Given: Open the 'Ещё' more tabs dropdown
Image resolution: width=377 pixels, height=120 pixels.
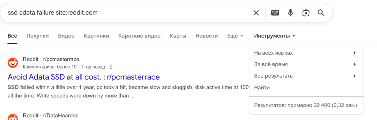Looking at the screenshot, I should tap(235, 36).
